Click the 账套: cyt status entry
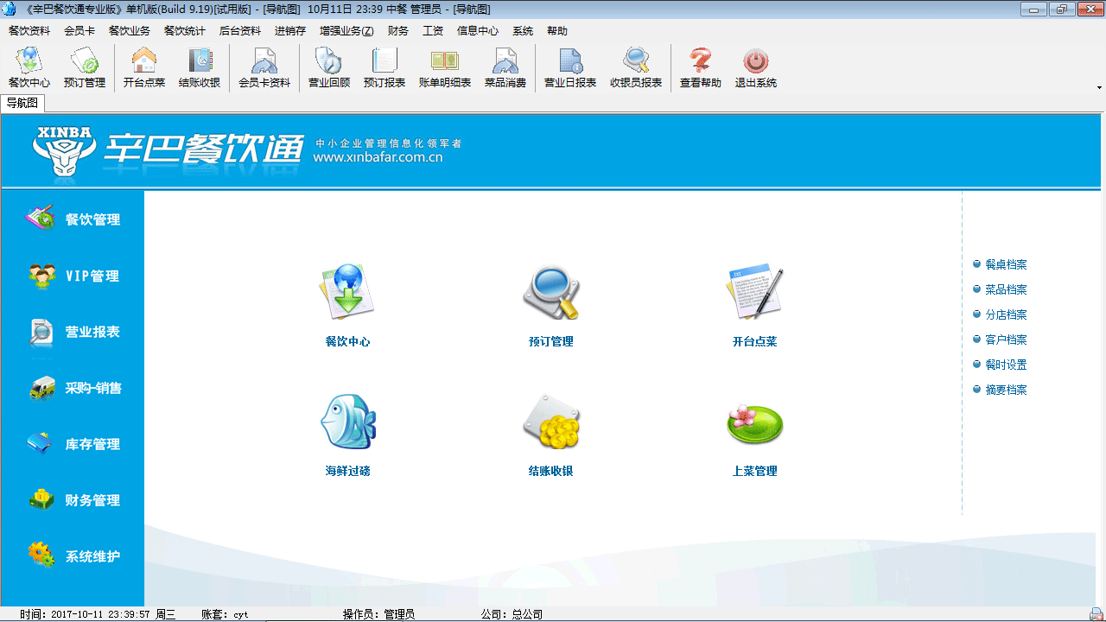1106x622 pixels. point(225,614)
